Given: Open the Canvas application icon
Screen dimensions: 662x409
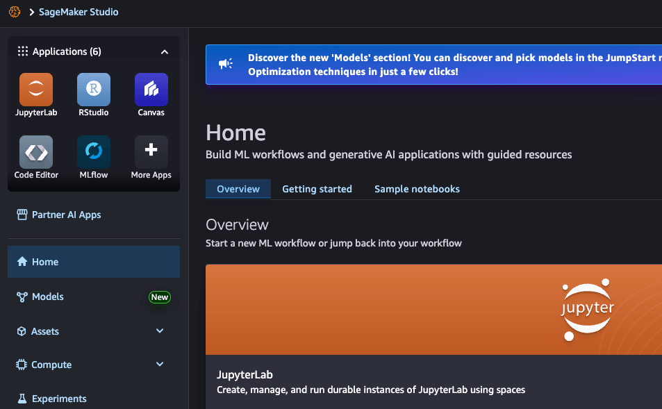Looking at the screenshot, I should click(151, 90).
